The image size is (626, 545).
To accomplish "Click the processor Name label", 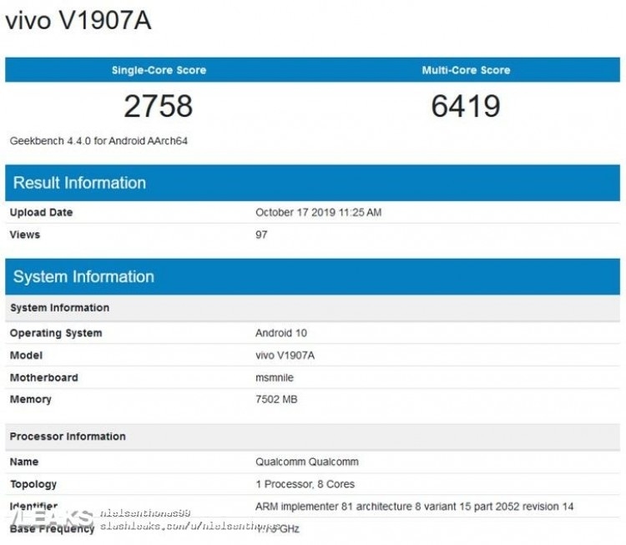I will coord(24,462).
